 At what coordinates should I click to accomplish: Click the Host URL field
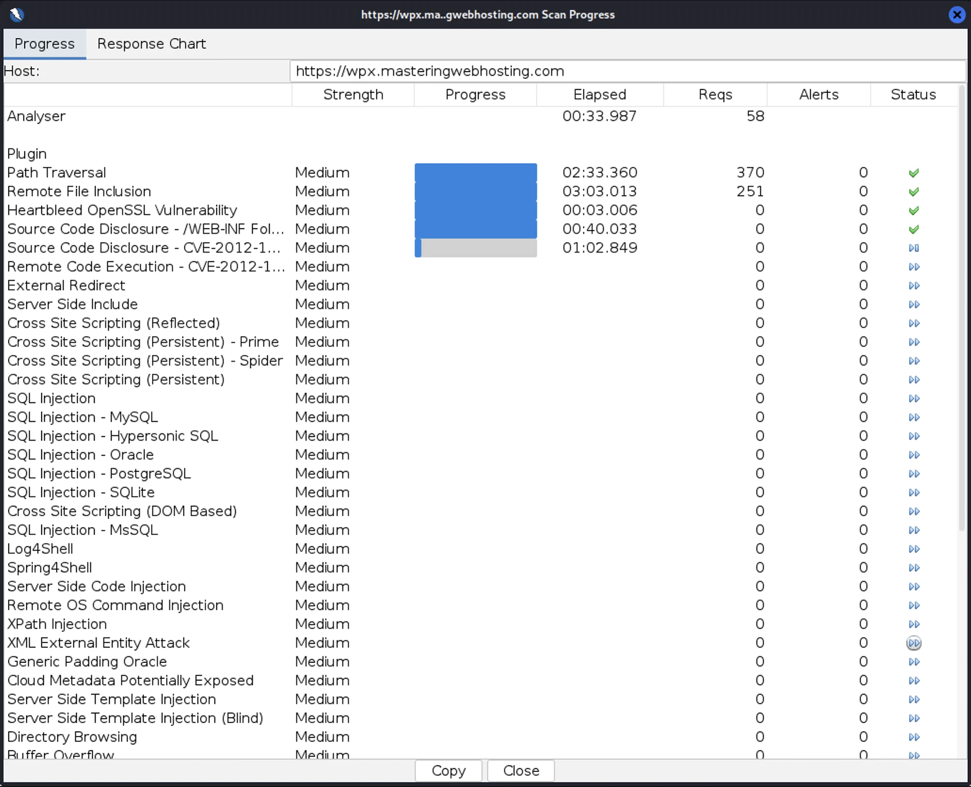pyautogui.click(x=627, y=71)
